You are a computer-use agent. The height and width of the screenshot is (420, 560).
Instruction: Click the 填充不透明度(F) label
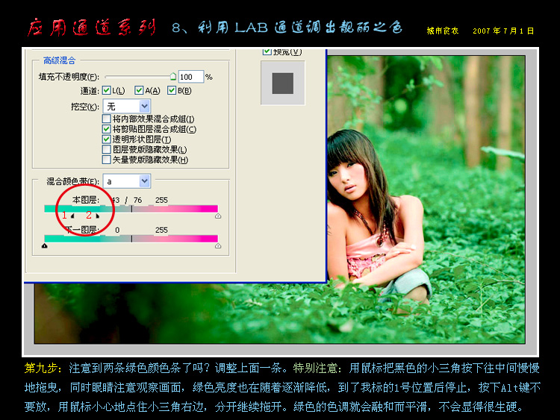pyautogui.click(x=69, y=77)
